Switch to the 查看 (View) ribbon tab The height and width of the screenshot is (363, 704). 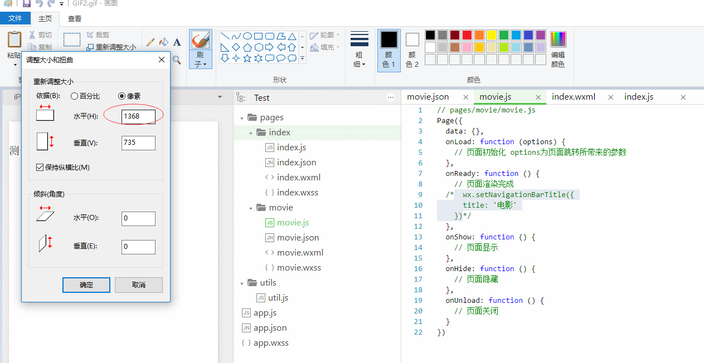click(x=75, y=18)
